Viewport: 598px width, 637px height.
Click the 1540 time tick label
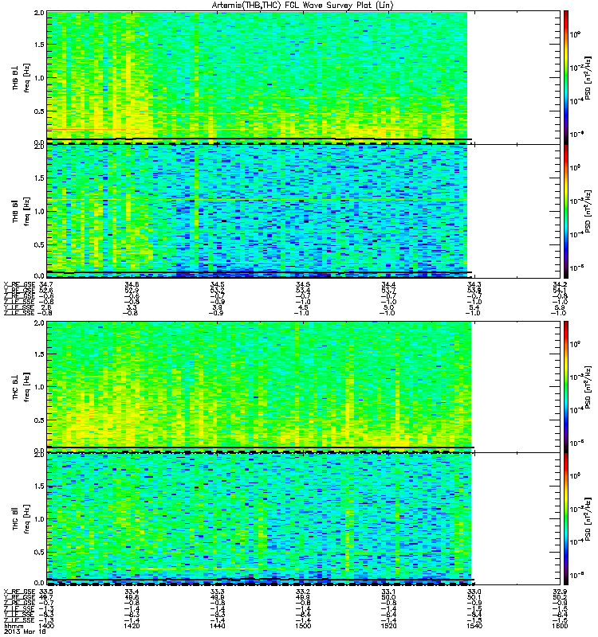pyautogui.click(x=474, y=626)
